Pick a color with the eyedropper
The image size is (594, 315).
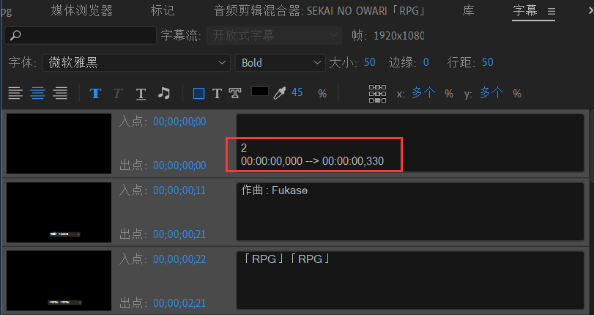tap(279, 93)
